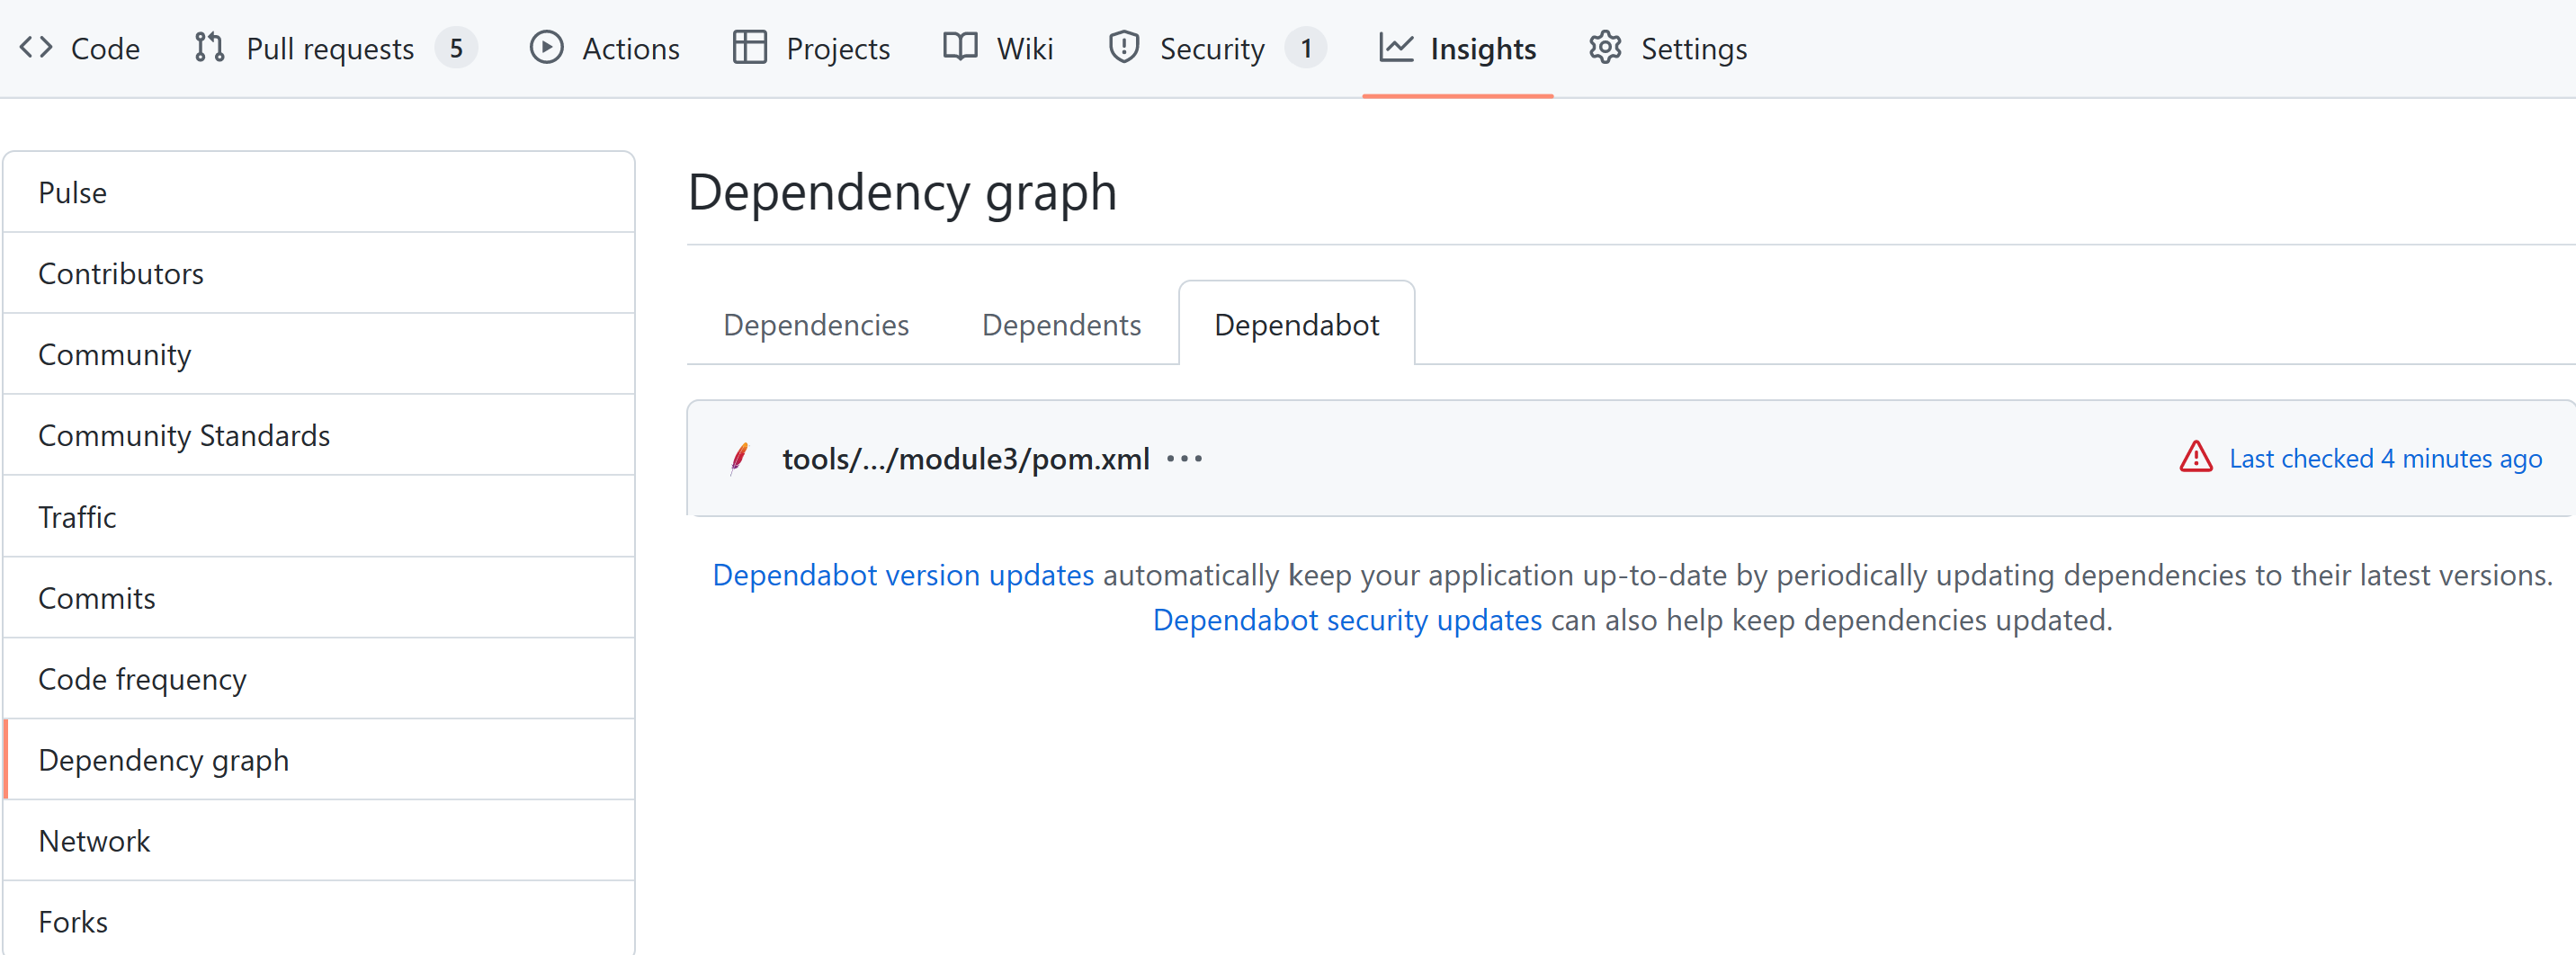Click the Pull requests branch icon

click(x=209, y=47)
